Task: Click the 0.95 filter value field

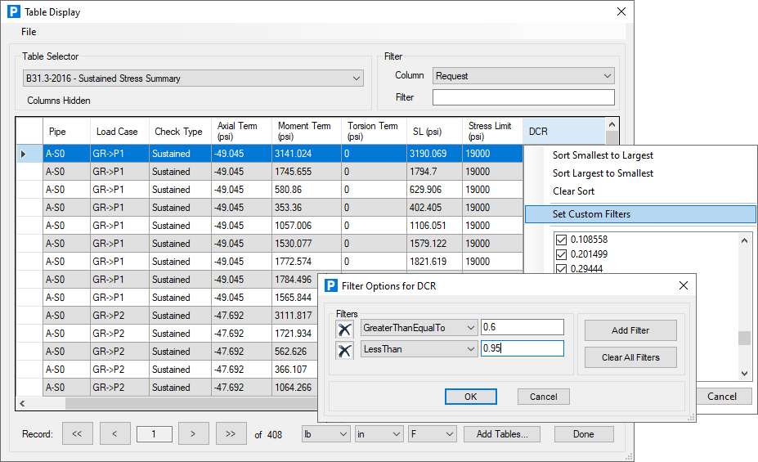Action: pos(522,348)
